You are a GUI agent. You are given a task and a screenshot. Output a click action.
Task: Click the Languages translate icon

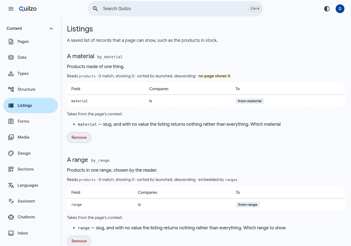pos(11,185)
